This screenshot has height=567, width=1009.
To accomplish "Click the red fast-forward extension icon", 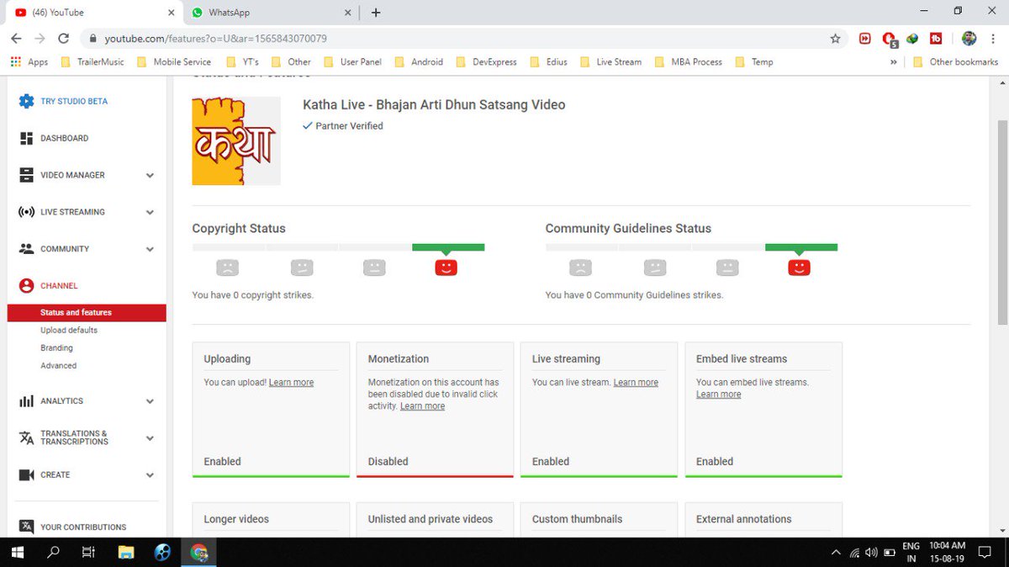I will [865, 39].
